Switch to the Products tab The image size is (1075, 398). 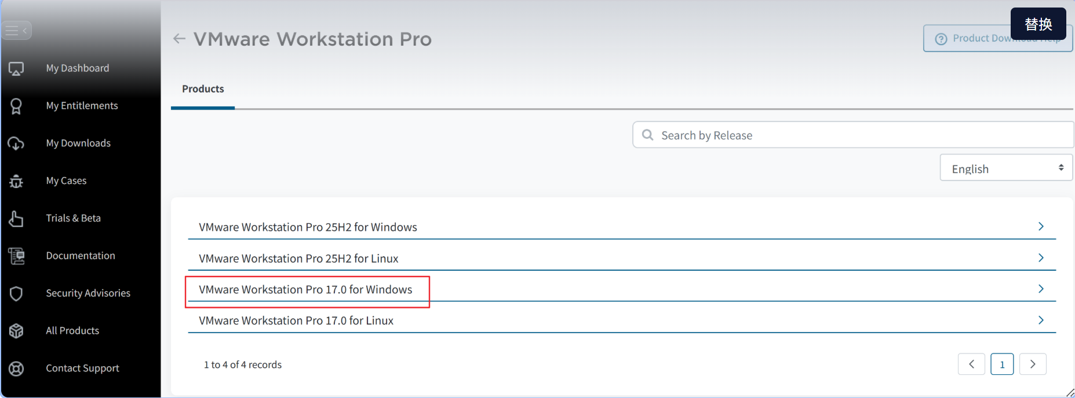203,89
